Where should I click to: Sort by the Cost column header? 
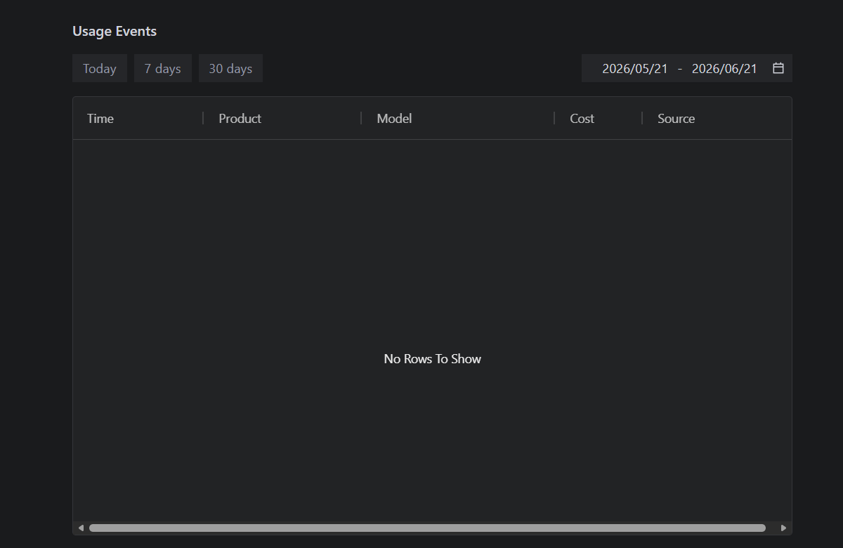pos(582,118)
